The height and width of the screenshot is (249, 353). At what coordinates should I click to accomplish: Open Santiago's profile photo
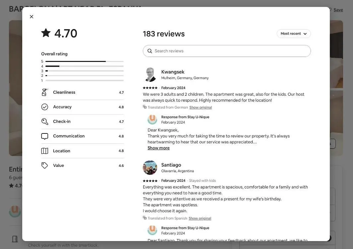[x=150, y=168]
